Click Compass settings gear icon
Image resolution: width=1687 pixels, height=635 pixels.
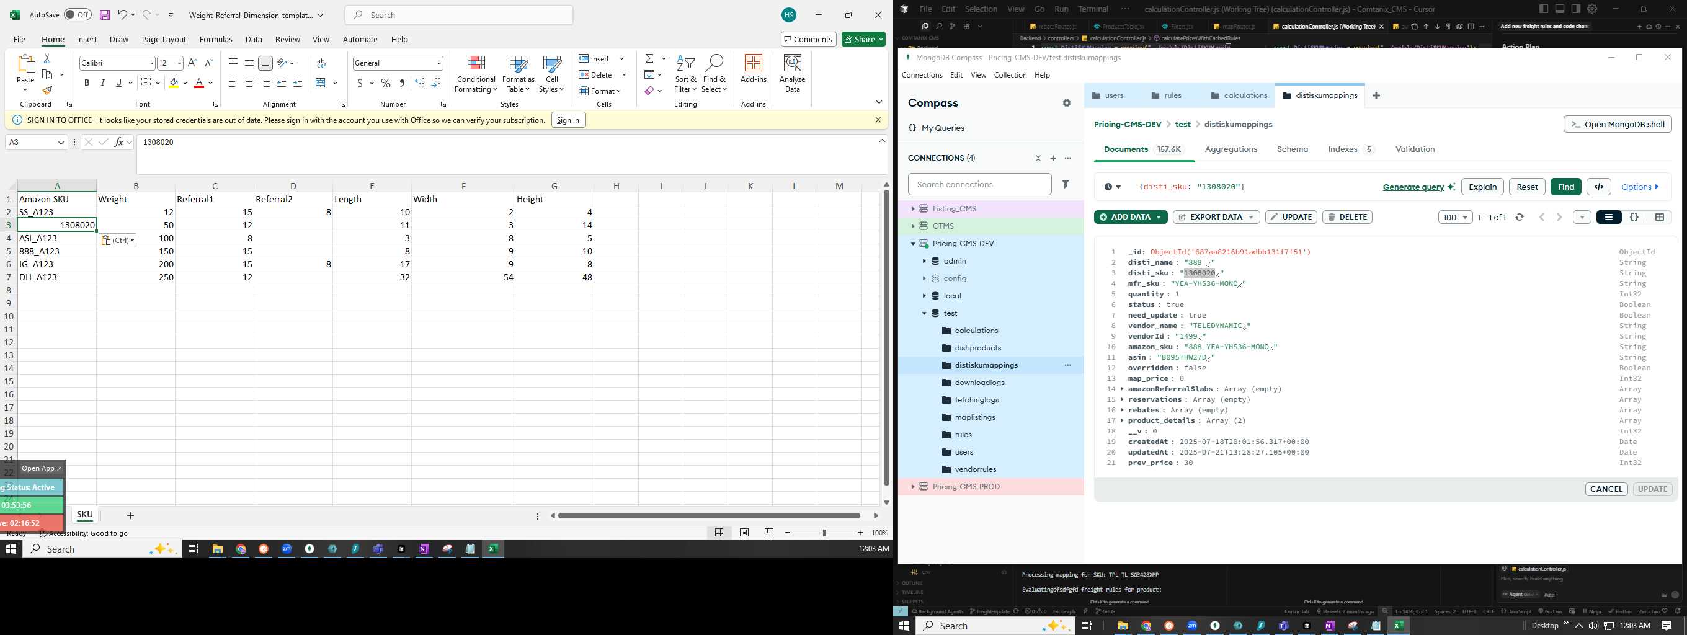[1067, 104]
